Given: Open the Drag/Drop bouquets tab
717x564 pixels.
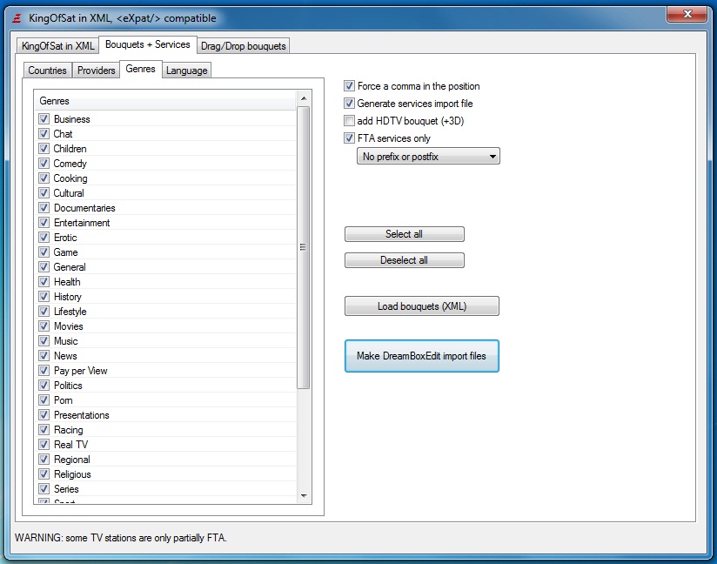Looking at the screenshot, I should 244,46.
